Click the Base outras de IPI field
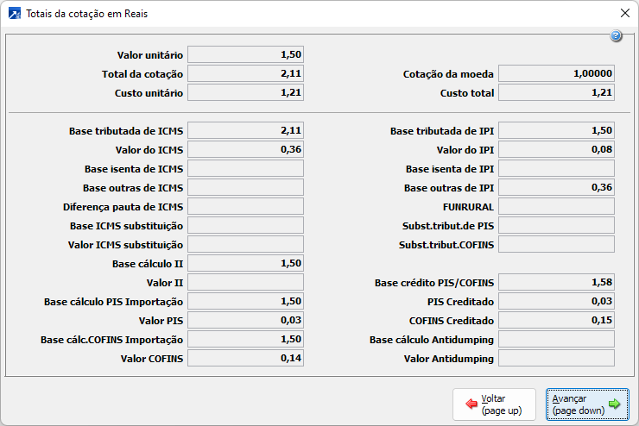Screen dimensions: 639x426 click(556, 187)
